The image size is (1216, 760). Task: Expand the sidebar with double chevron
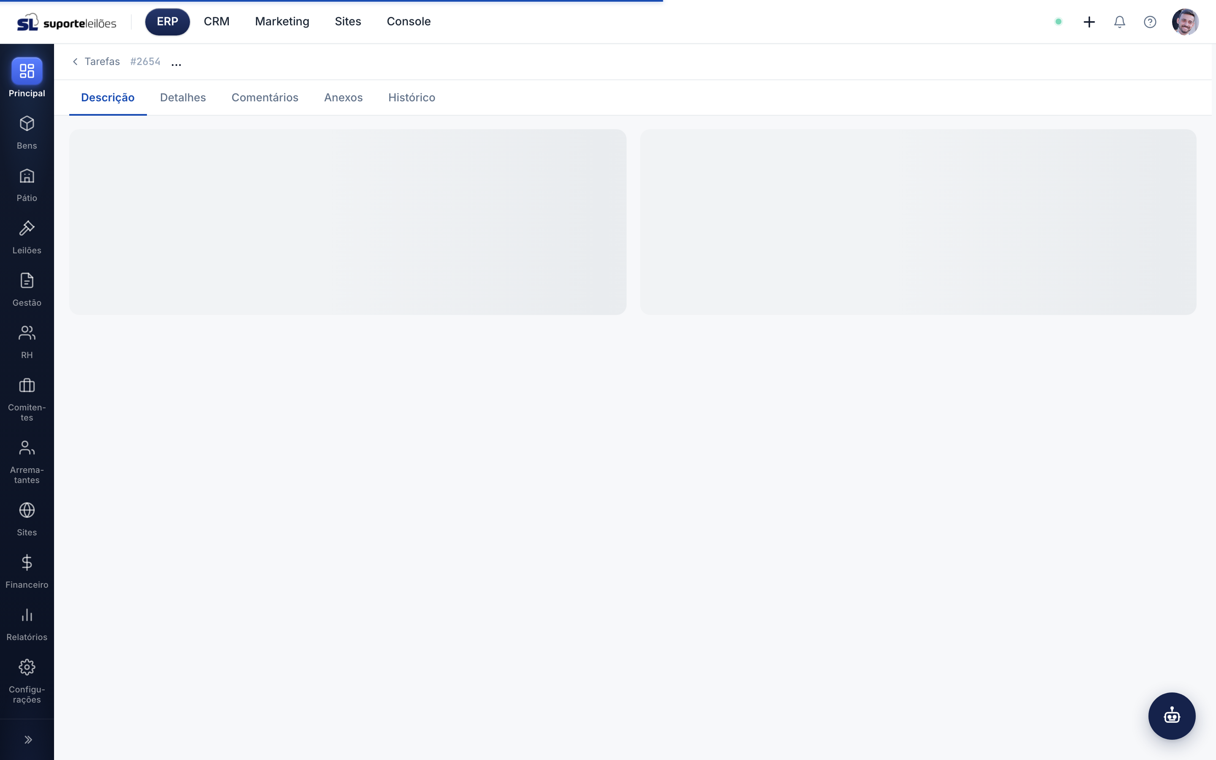(x=28, y=739)
